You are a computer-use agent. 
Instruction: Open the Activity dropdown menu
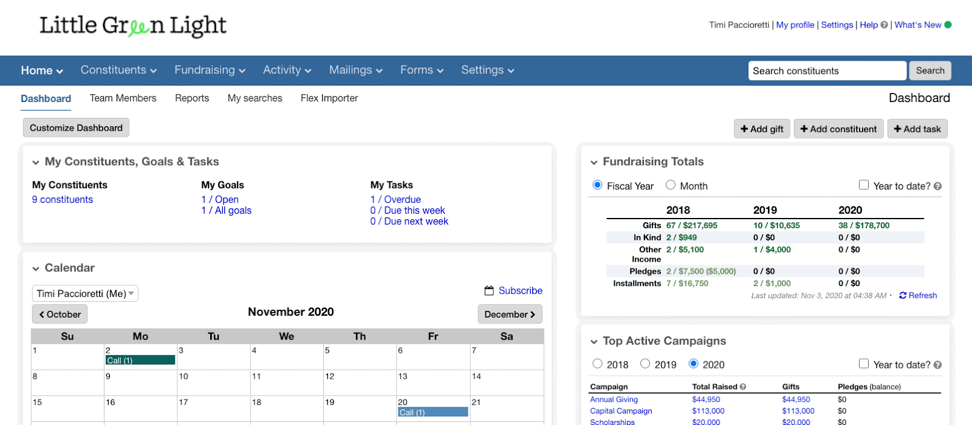287,70
